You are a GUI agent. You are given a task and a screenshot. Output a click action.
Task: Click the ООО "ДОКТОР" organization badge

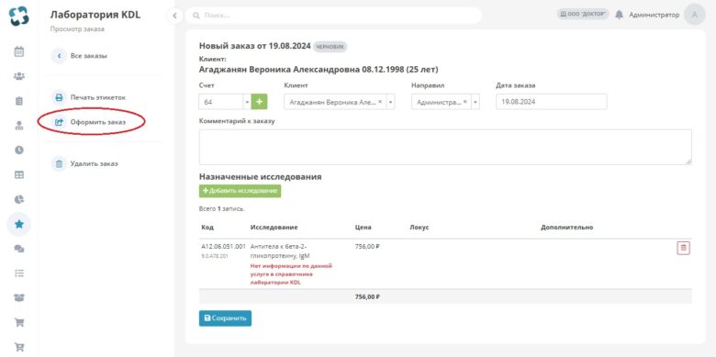(x=583, y=15)
